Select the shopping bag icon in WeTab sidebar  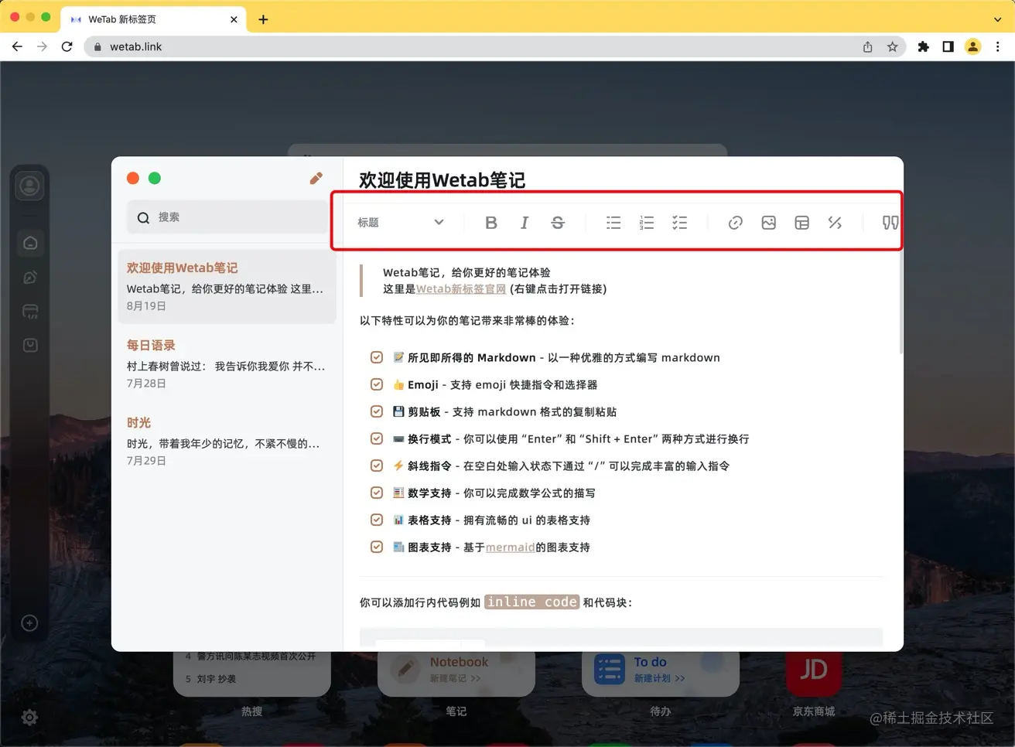pos(30,346)
